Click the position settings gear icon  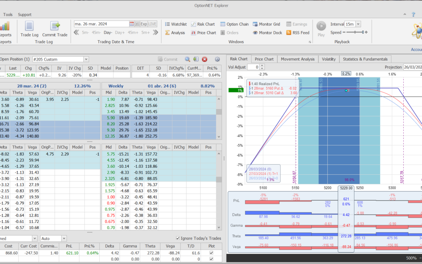(217, 59)
